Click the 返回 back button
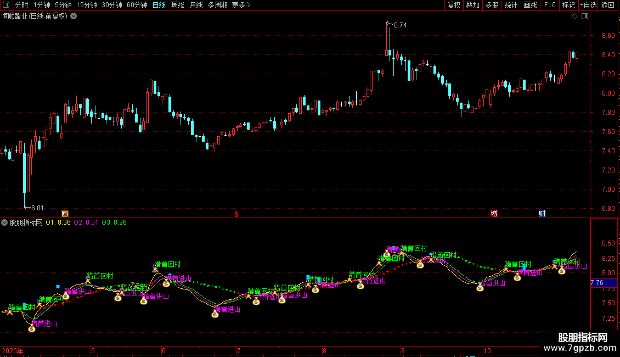Image resolution: width=620 pixels, height=357 pixels. (608, 5)
